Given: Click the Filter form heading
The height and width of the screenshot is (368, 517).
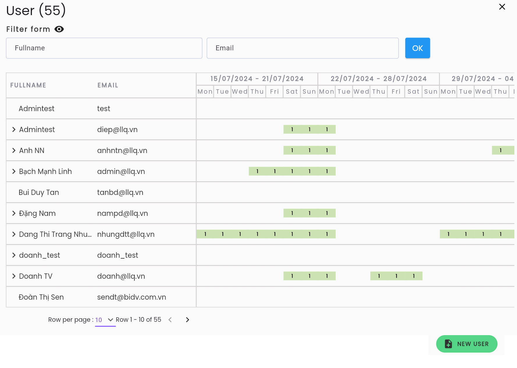Looking at the screenshot, I should [28, 29].
